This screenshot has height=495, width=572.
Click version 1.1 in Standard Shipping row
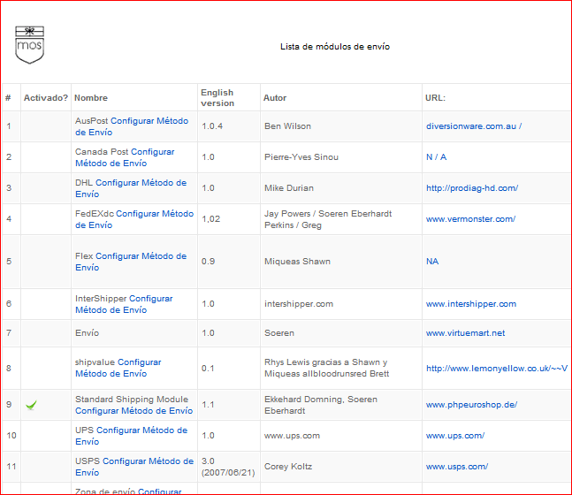pyautogui.click(x=208, y=405)
